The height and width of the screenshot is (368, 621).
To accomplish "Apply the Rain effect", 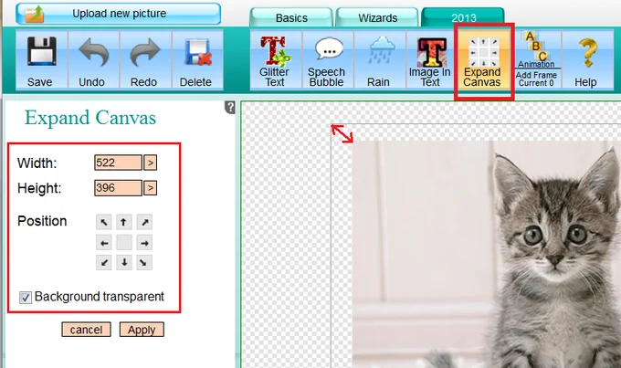I will pos(379,60).
